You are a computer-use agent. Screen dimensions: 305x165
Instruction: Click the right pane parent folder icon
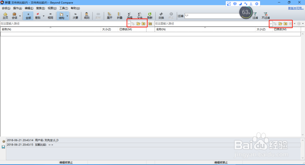(x=285, y=24)
